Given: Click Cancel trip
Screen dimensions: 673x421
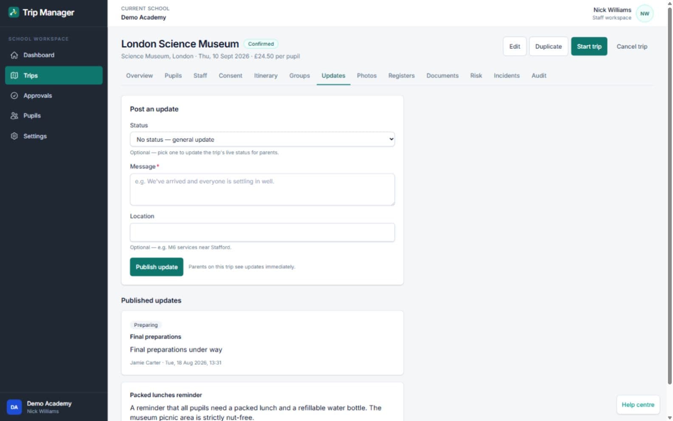Looking at the screenshot, I should (x=631, y=46).
